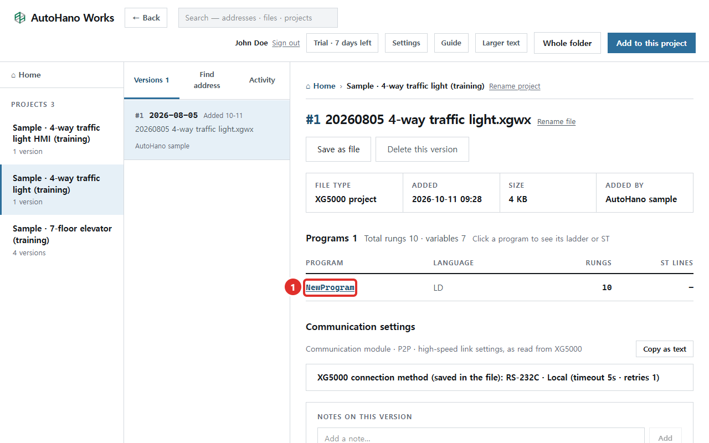
Task: Select Sample 4-way traffic light (training) project
Action: 61,189
